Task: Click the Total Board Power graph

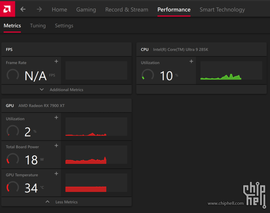Action: pos(96,155)
